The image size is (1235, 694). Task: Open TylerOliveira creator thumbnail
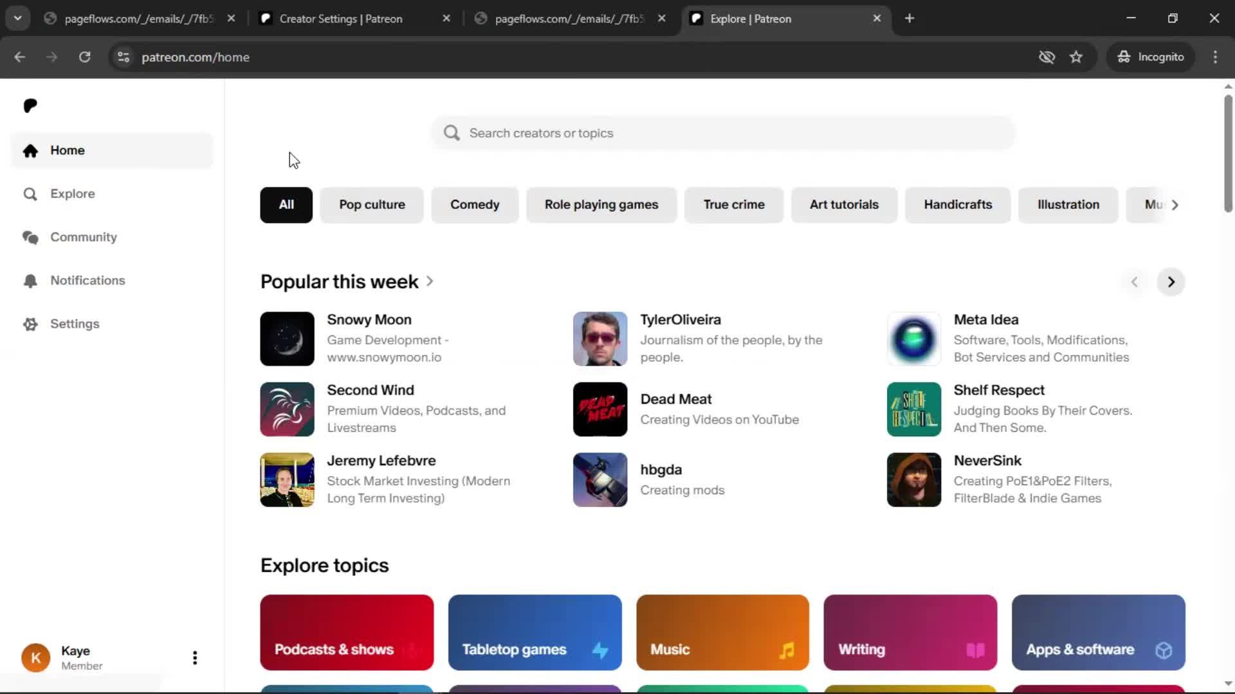[x=600, y=339]
